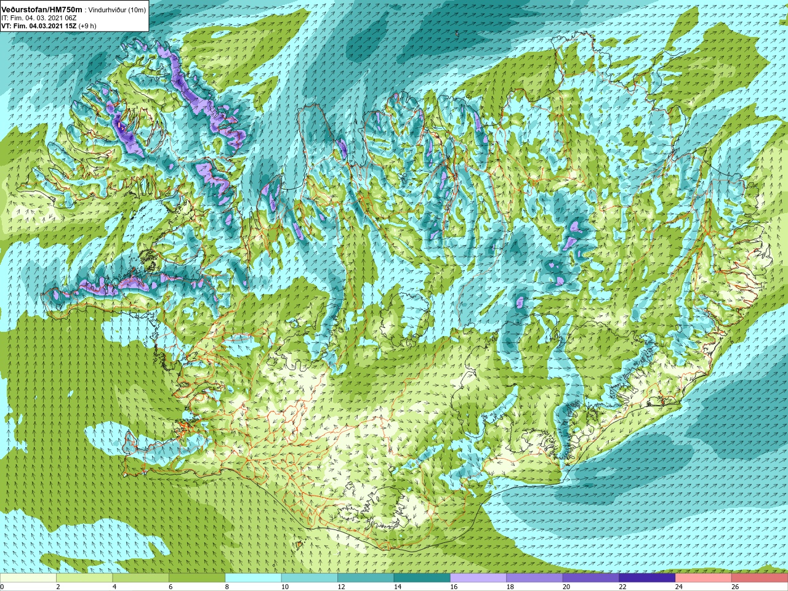The height and width of the screenshot is (591, 788).
Task: Pick the above-26 salmon red legend swatch
Action: click(x=759, y=578)
